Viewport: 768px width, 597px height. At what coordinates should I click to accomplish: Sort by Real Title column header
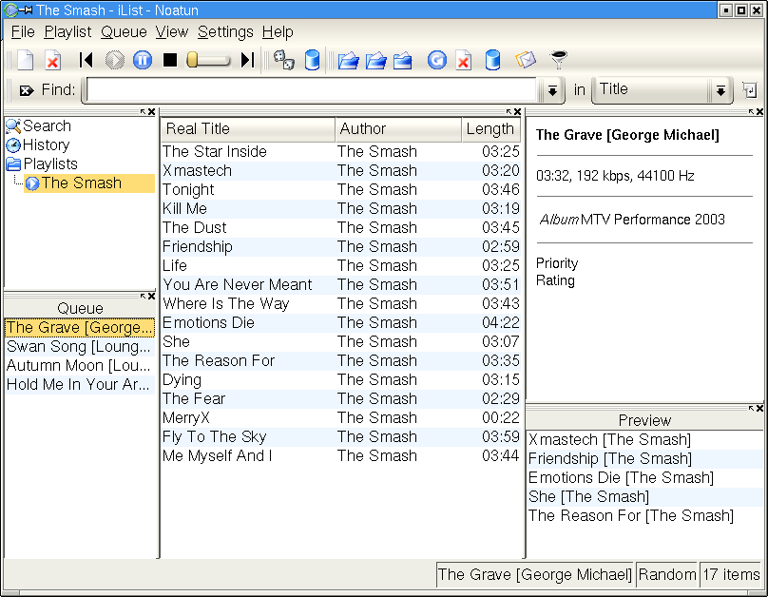click(x=248, y=129)
